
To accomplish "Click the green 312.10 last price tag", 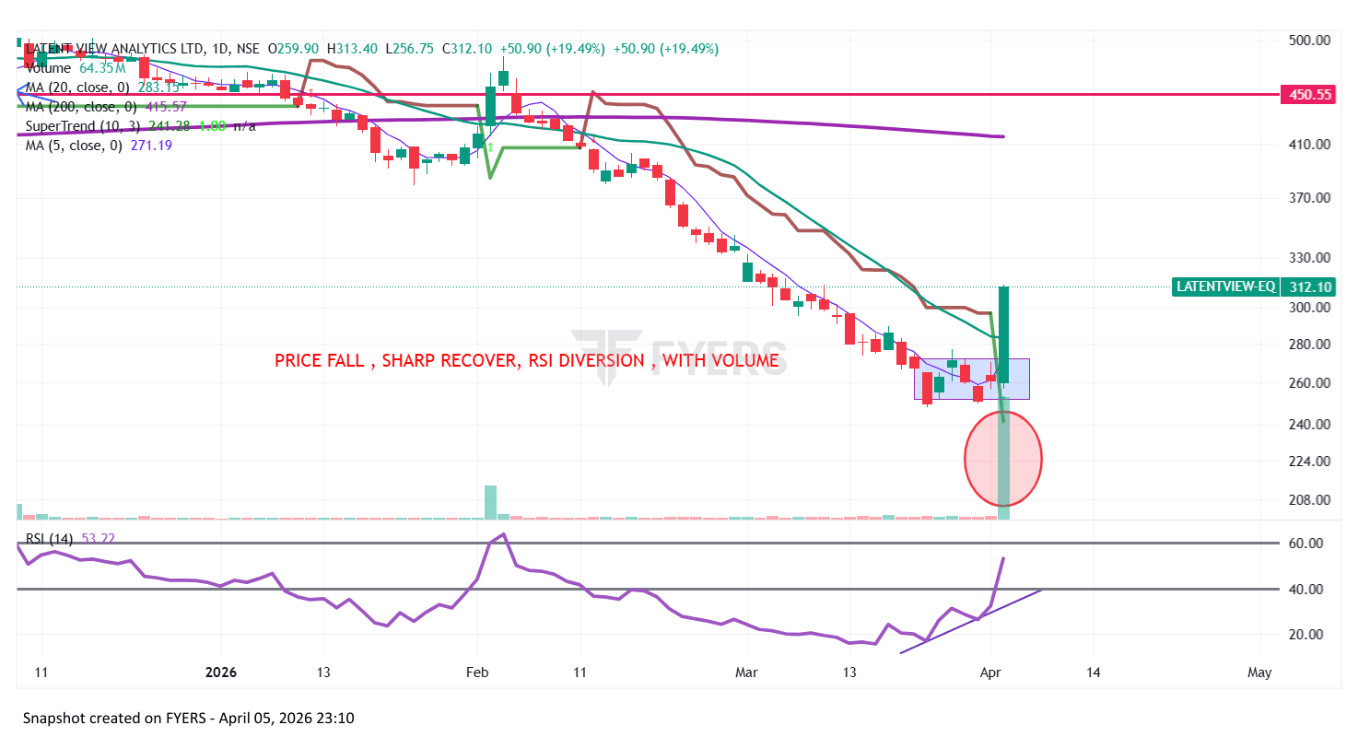I will click(1310, 287).
